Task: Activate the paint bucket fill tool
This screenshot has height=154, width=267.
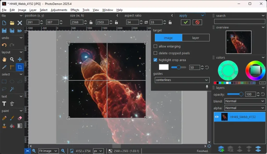Action: click(12, 126)
